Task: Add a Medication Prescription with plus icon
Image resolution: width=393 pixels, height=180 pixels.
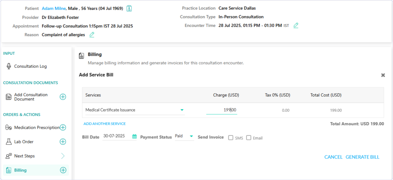Action: tap(63, 128)
